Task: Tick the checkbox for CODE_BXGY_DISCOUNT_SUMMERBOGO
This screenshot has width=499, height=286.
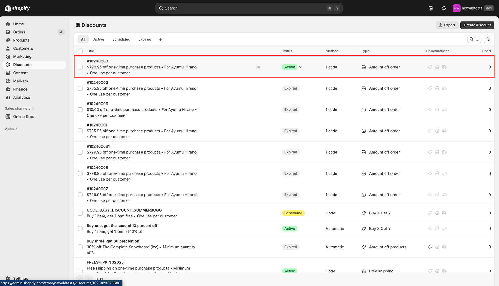Action: [80, 213]
